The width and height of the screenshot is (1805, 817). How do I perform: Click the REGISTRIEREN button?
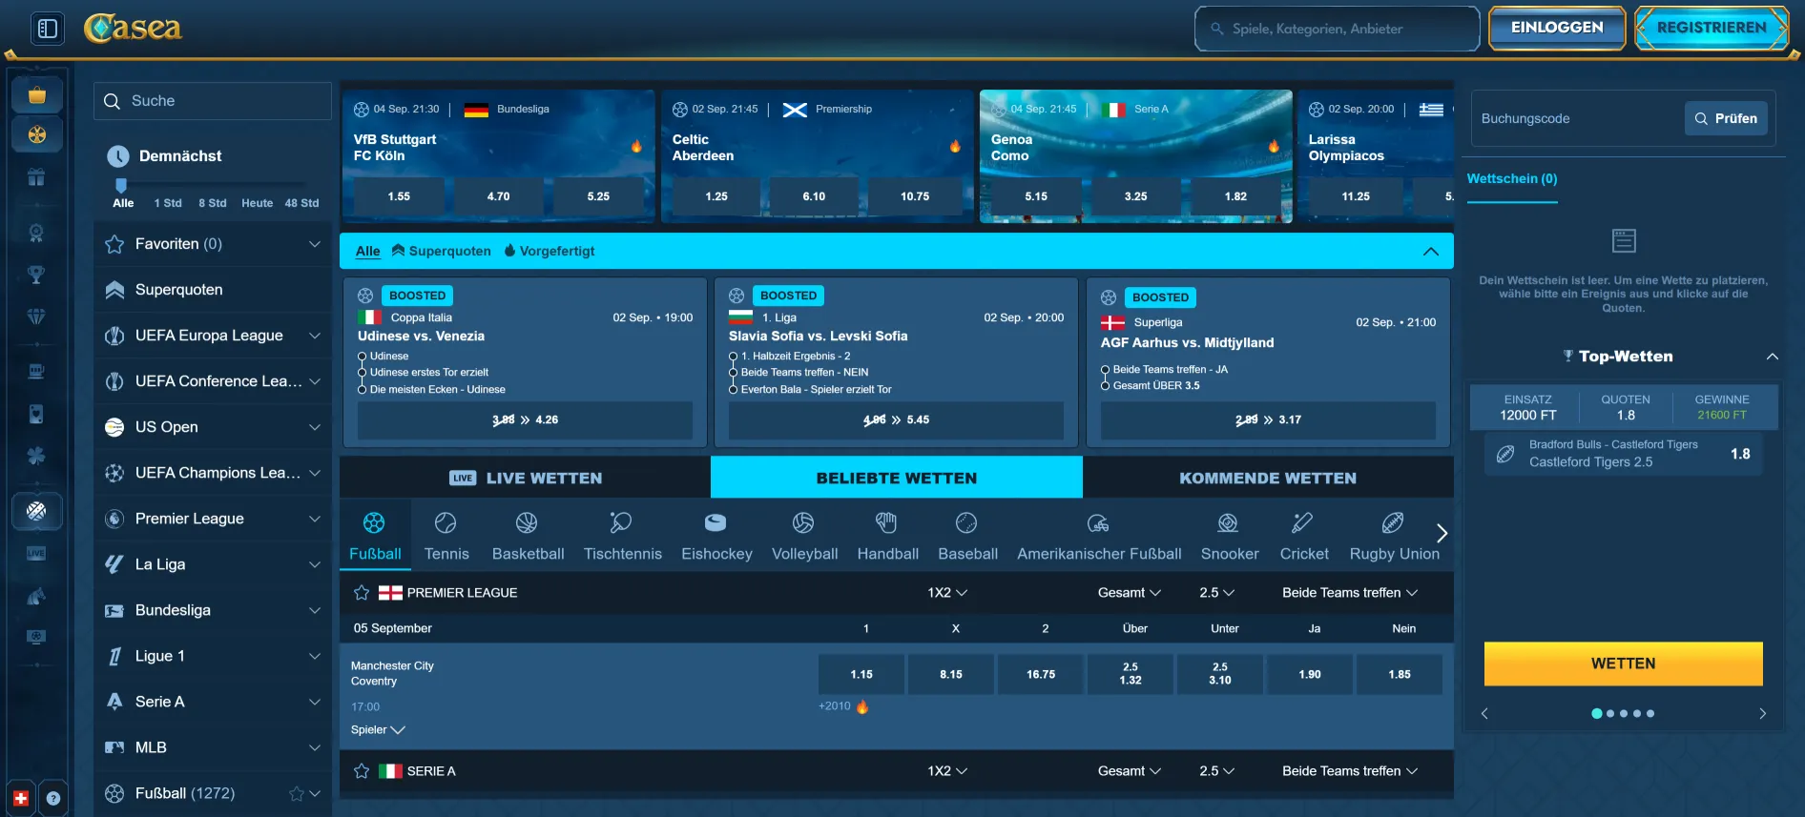pyautogui.click(x=1712, y=28)
